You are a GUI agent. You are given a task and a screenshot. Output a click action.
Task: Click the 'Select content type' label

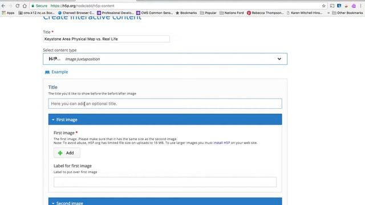pos(59,50)
